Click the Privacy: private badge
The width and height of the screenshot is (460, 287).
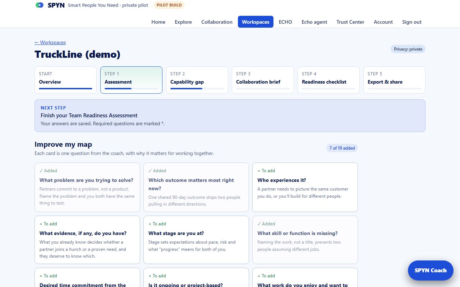pyautogui.click(x=408, y=49)
